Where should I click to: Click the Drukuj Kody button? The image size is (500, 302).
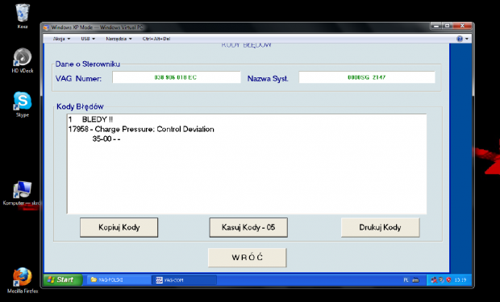[380, 227]
